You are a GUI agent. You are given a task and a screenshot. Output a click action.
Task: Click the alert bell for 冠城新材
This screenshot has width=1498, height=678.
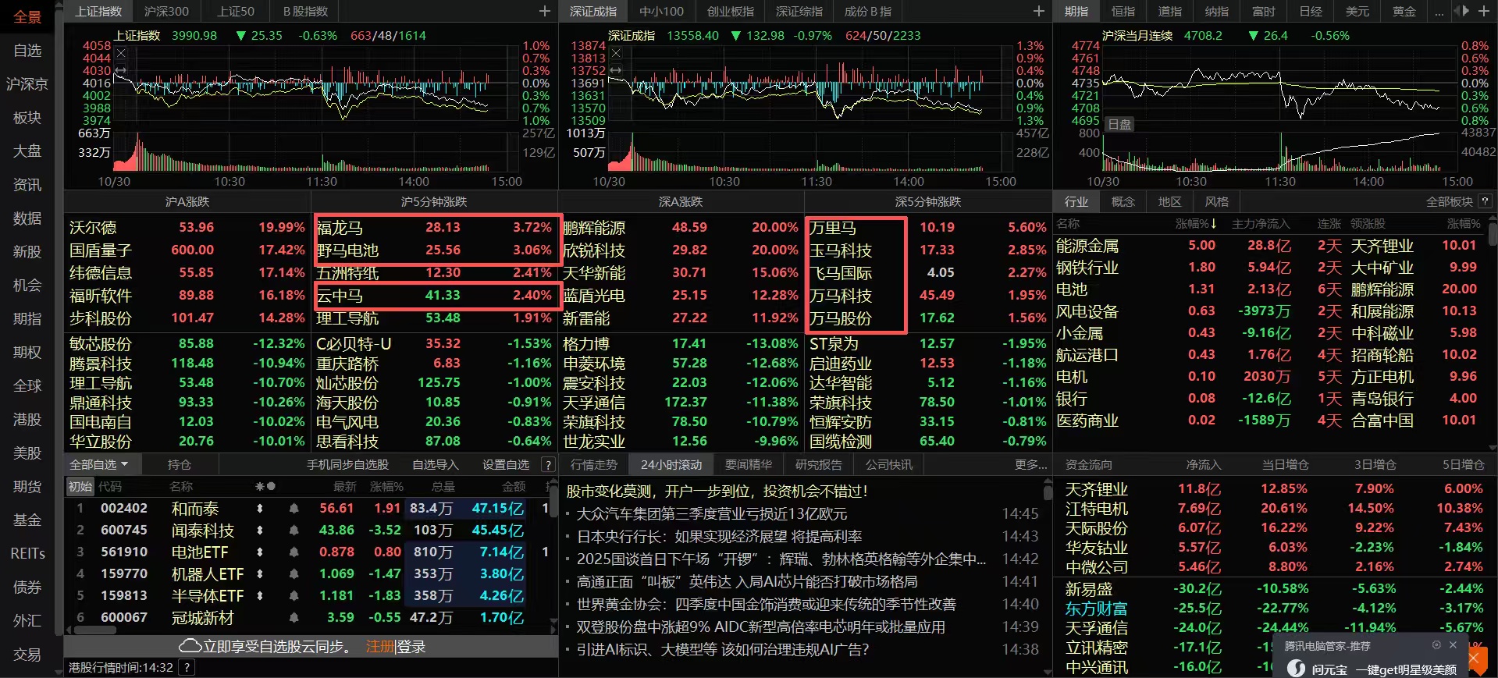click(294, 617)
